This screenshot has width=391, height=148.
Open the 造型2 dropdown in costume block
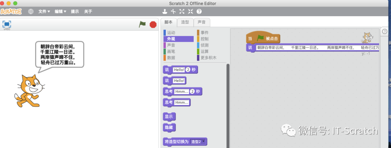pyautogui.click(x=198, y=142)
